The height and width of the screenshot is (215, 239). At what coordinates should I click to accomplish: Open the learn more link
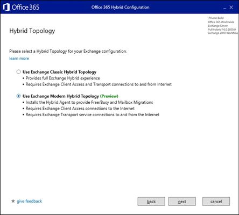[19, 59]
